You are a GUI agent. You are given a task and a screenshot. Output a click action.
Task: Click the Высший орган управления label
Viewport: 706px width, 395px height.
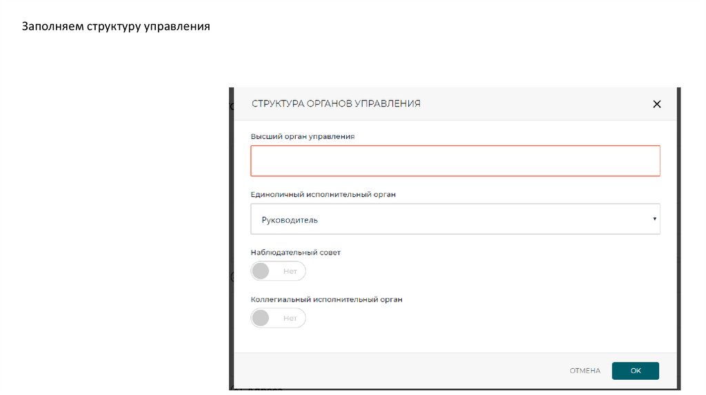click(x=303, y=137)
